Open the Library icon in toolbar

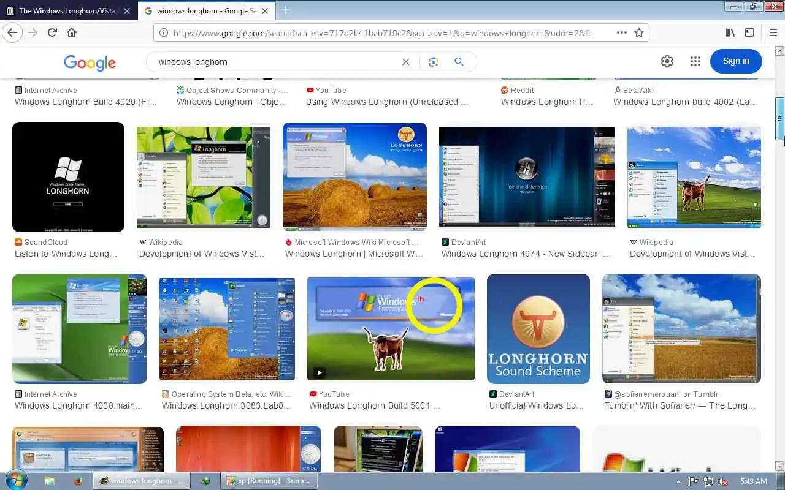coord(730,33)
